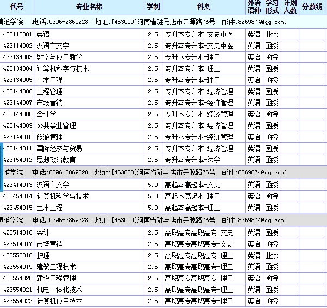
Task: Click 会计 in row 423514016
Action: click(43, 232)
